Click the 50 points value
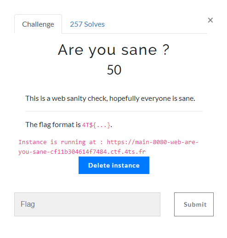227x238 pixels. point(114,70)
